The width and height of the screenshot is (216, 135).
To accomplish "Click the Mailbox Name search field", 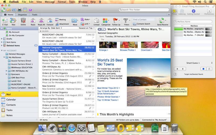I will pos(193,22).
